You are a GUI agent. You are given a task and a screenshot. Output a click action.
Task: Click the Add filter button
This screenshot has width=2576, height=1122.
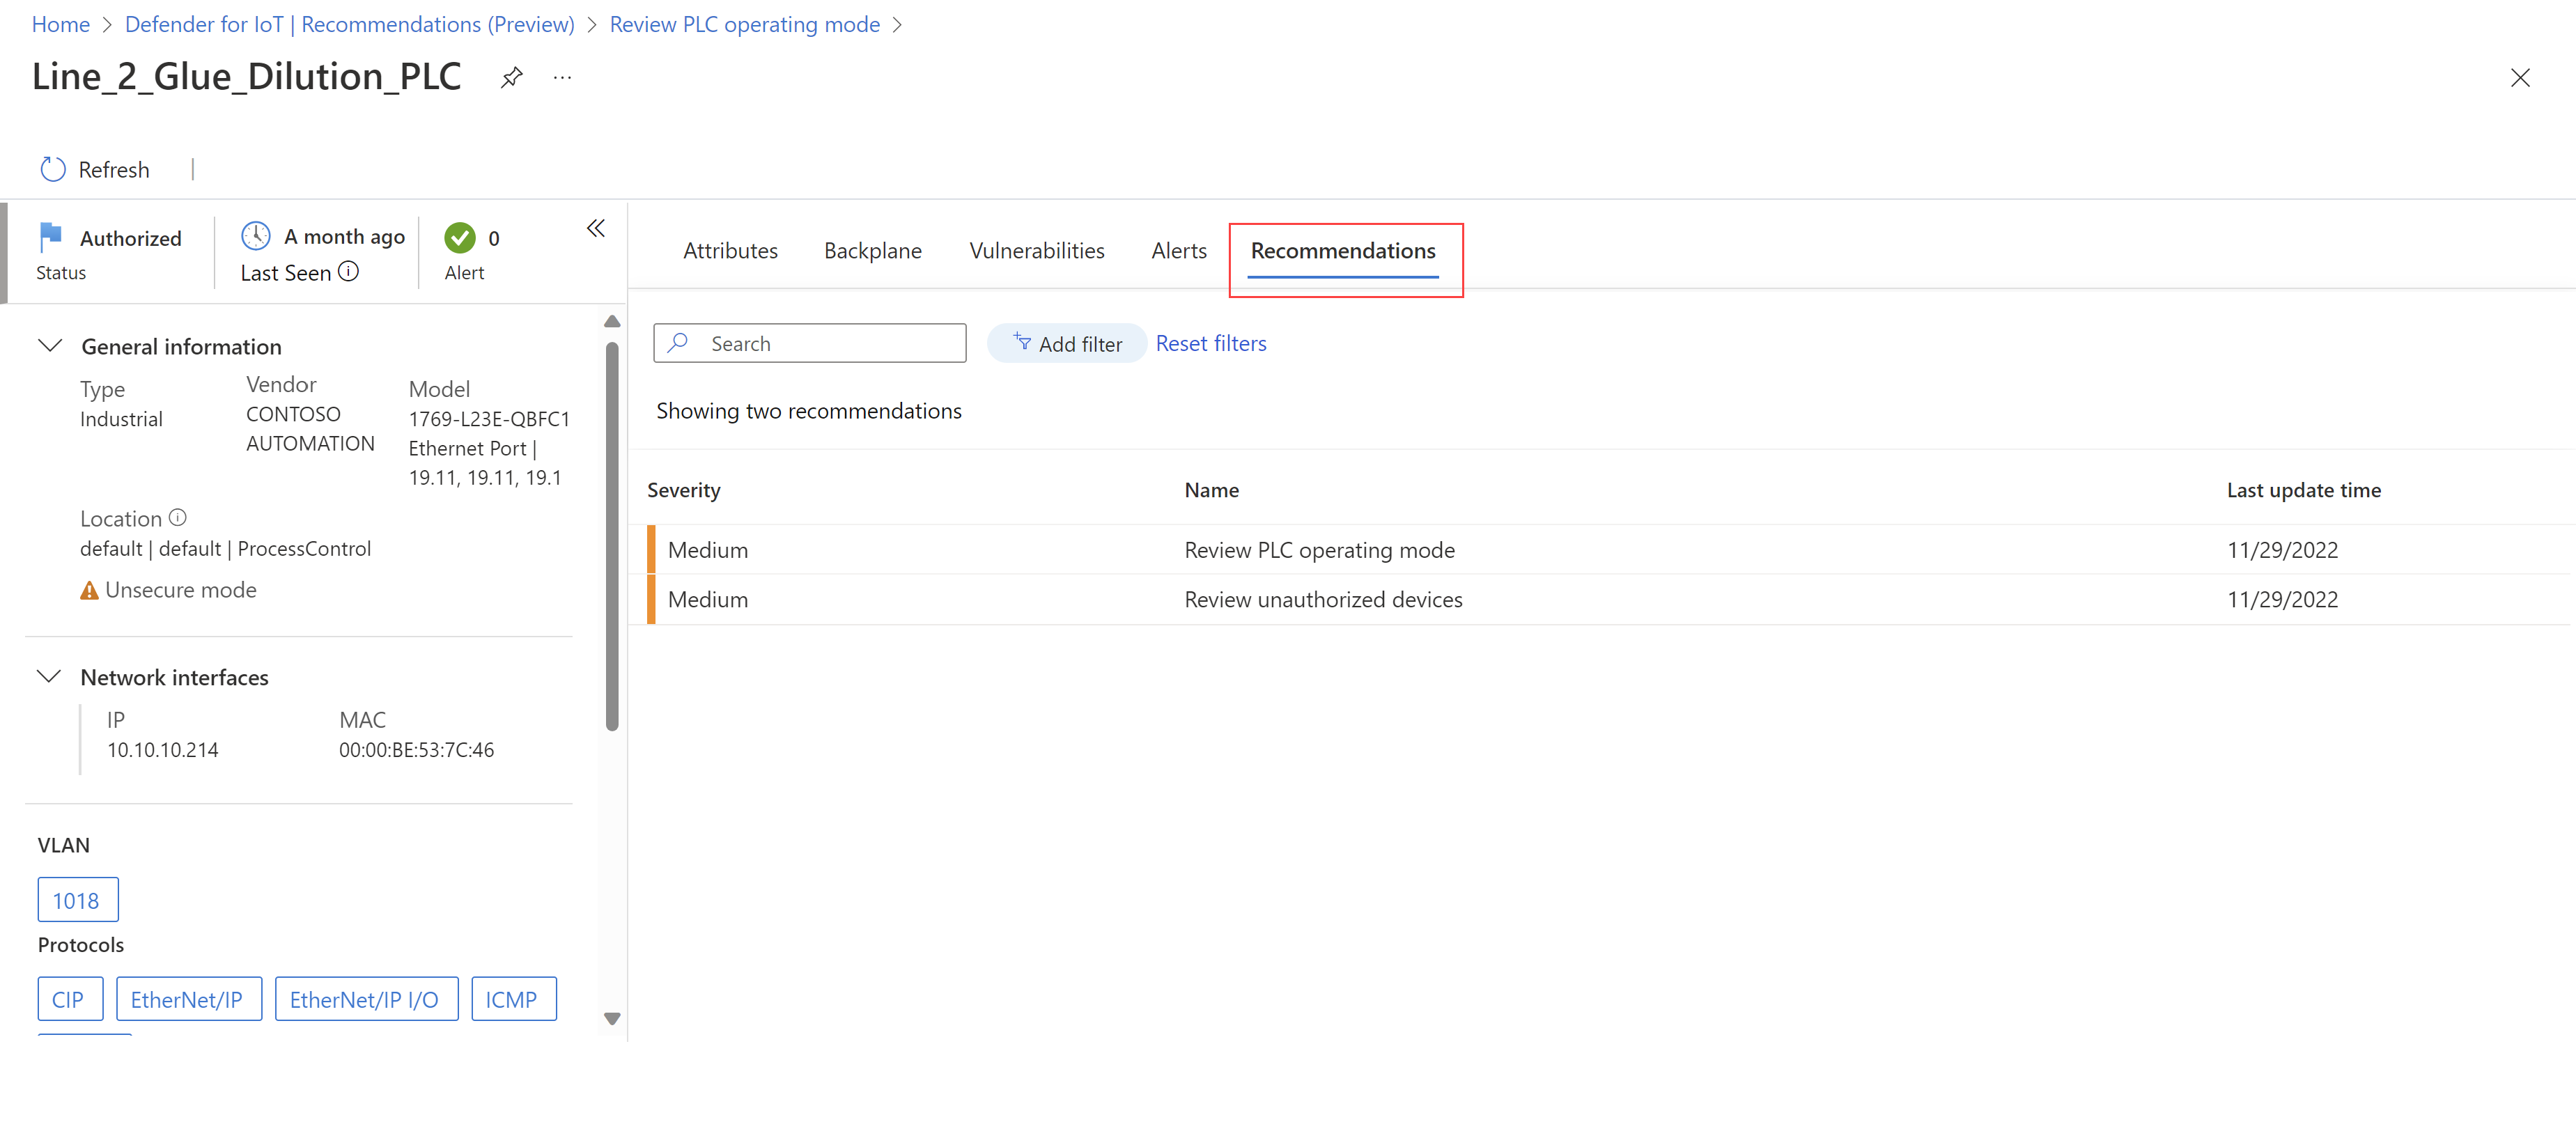coord(1066,344)
